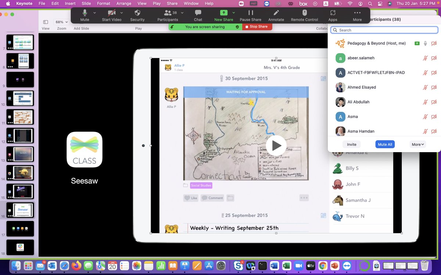The width and height of the screenshot is (441, 275).
Task: Toggle Asma Hamdan video off icon
Action: coord(434,131)
